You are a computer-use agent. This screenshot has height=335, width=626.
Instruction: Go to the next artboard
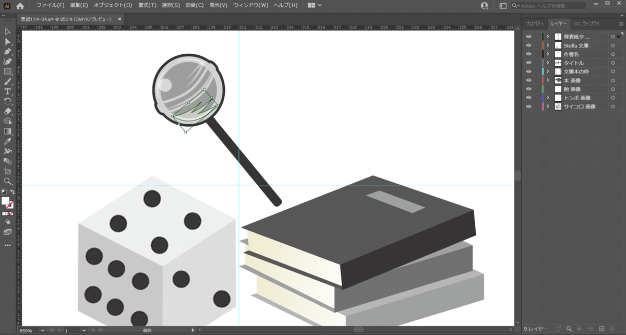point(93,330)
